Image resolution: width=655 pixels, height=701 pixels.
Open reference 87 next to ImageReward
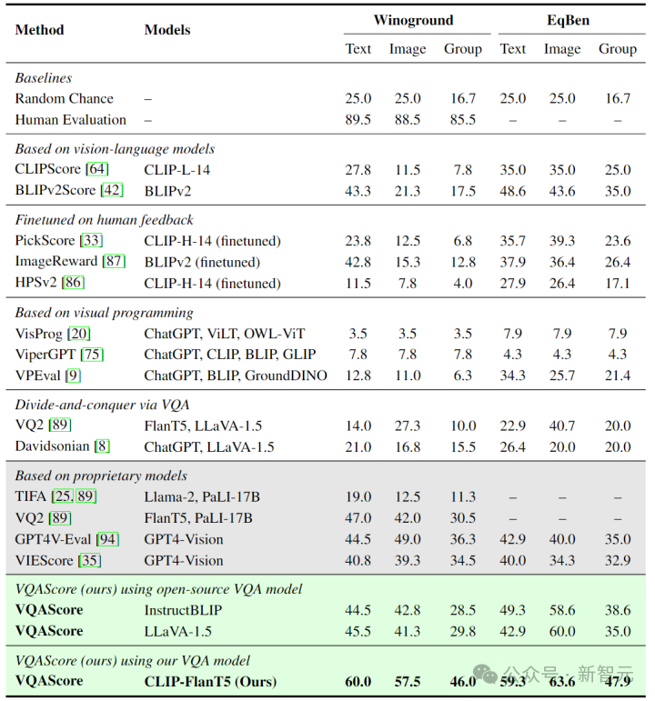(x=114, y=261)
